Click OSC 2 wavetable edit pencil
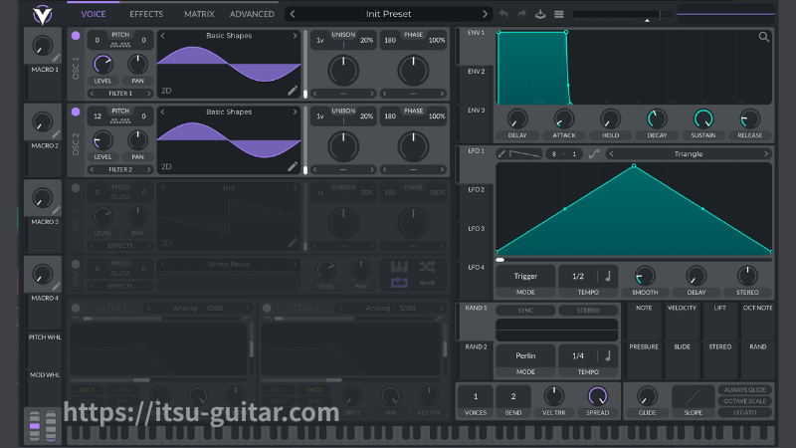 (x=293, y=166)
